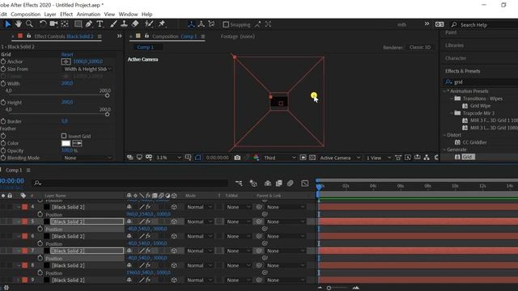Select the Rotation tool
The height and width of the screenshot is (291, 518).
tap(43, 24)
